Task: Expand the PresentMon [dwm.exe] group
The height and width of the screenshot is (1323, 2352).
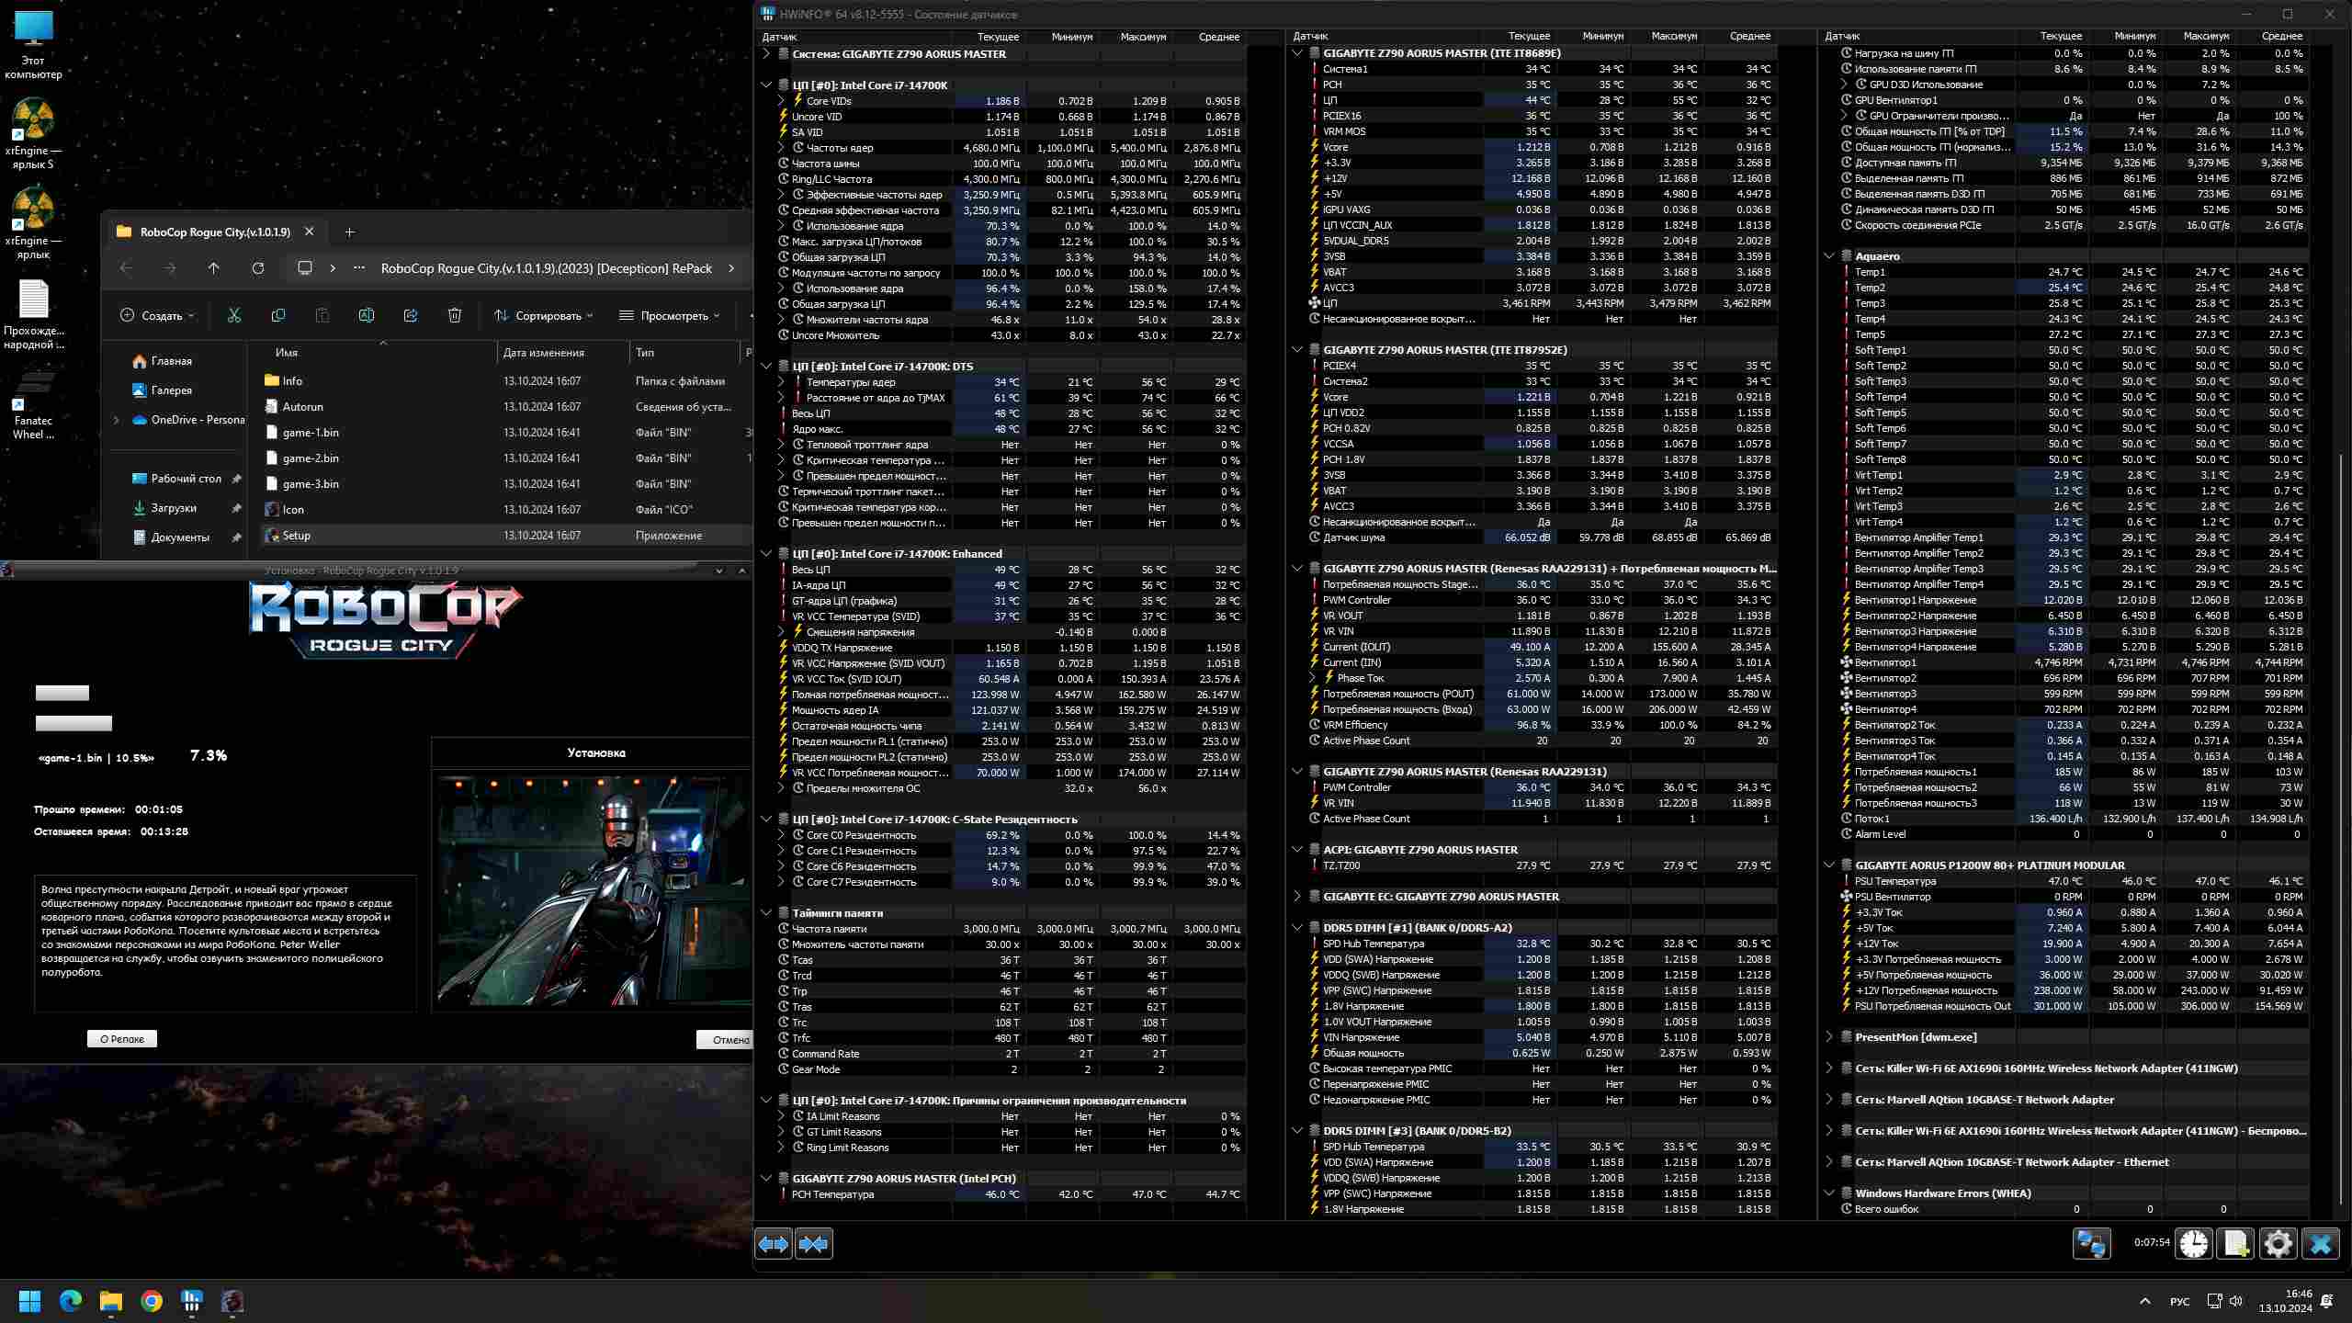Action: coord(1829,1037)
